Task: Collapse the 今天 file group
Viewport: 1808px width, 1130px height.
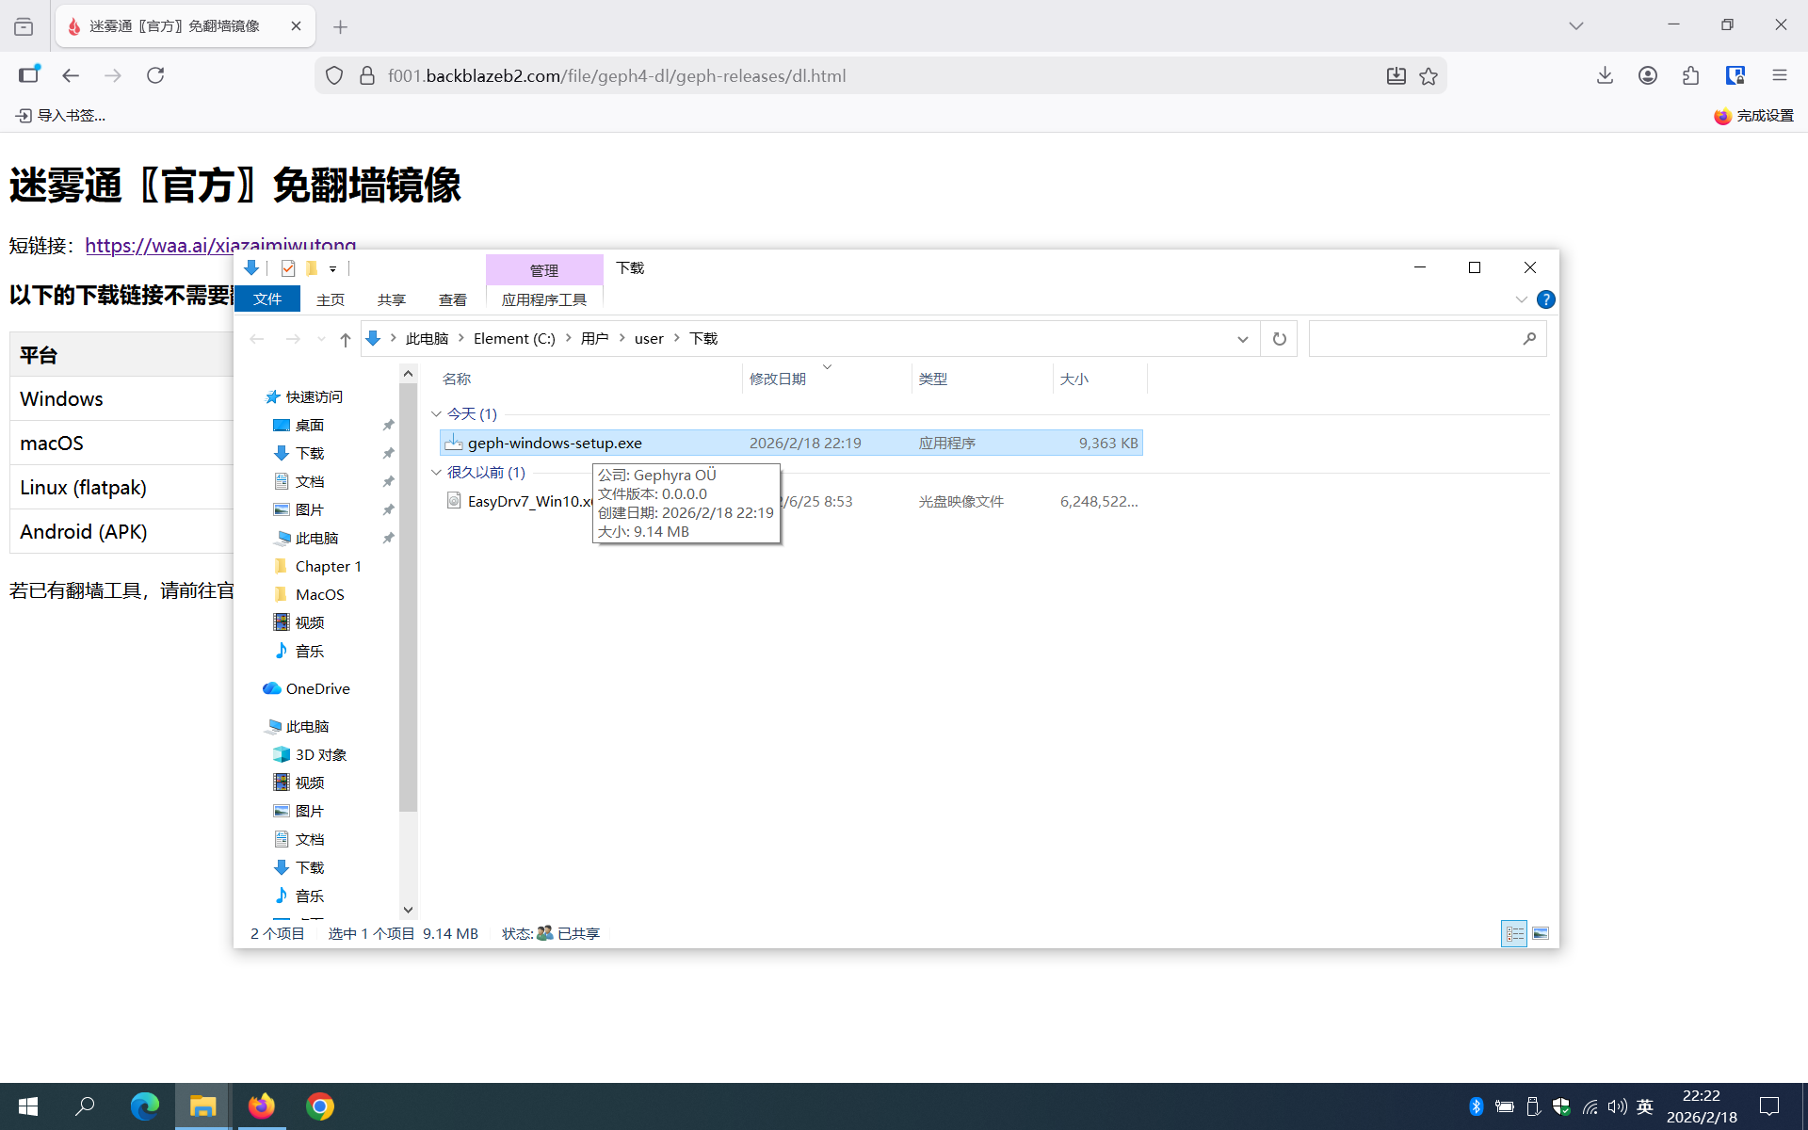Action: [x=436, y=414]
